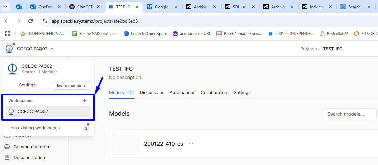Click the browser back arrow
The height and width of the screenshot is (165, 378).
click(x=6, y=21)
